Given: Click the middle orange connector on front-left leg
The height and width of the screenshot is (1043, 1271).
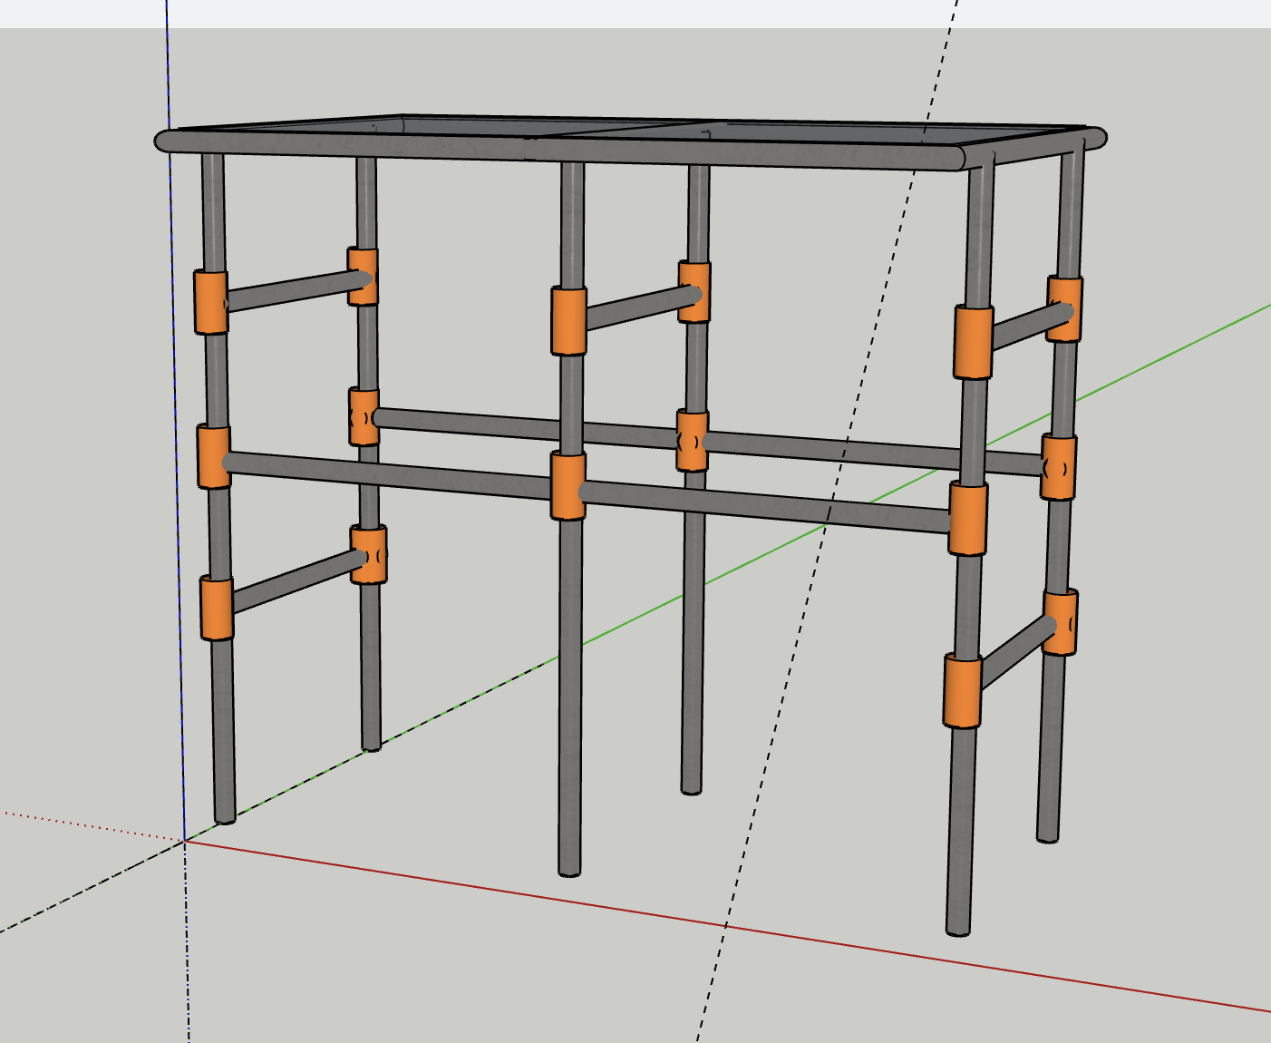Looking at the screenshot, I should 213,456.
